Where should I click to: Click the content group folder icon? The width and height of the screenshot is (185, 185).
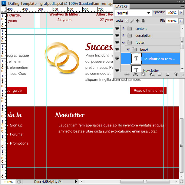pos(129,28)
